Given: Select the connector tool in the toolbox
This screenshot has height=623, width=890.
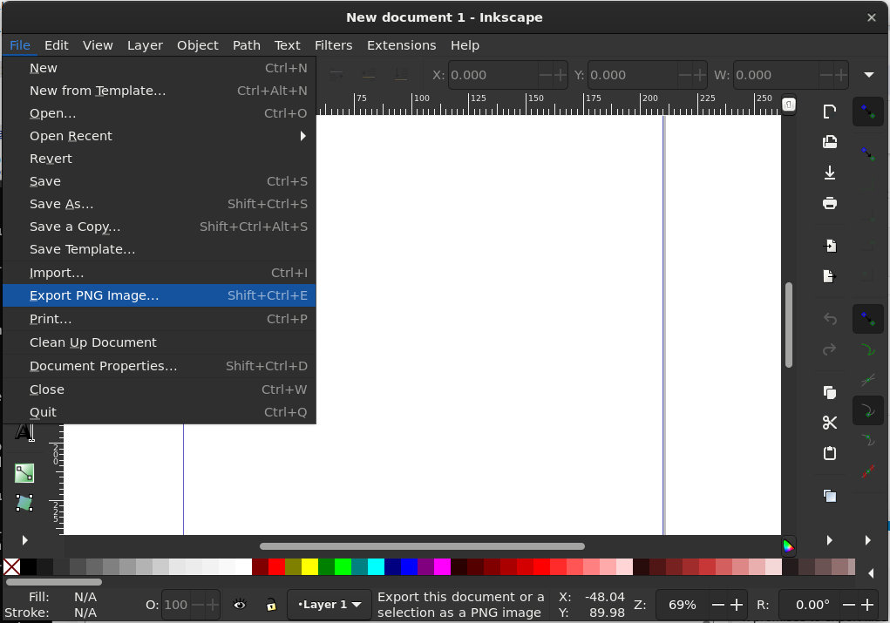Looking at the screenshot, I should pyautogui.click(x=24, y=472).
